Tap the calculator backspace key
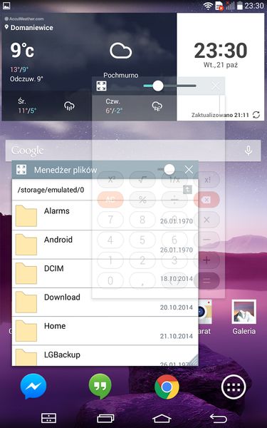This screenshot has width=267, height=428. pyautogui.click(x=206, y=200)
